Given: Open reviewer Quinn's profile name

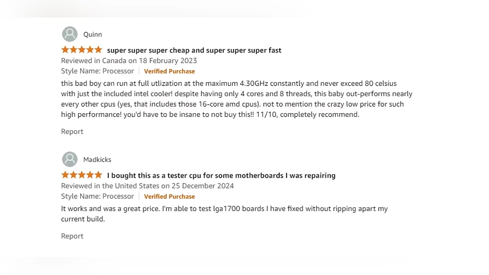Looking at the screenshot, I should [x=93, y=35].
